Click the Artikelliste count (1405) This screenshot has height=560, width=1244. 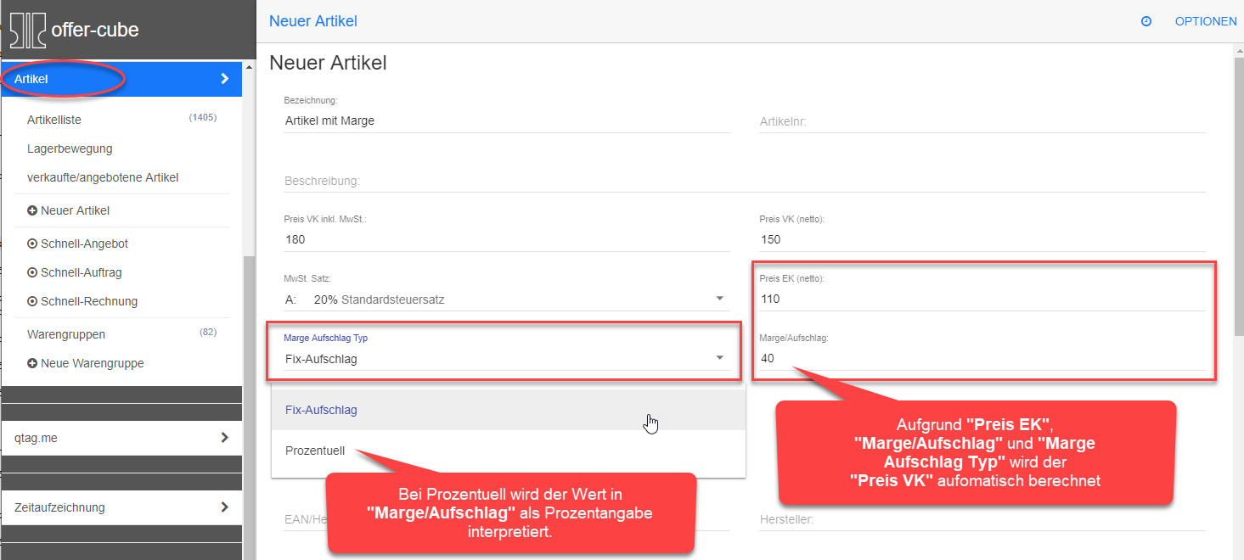(x=203, y=117)
